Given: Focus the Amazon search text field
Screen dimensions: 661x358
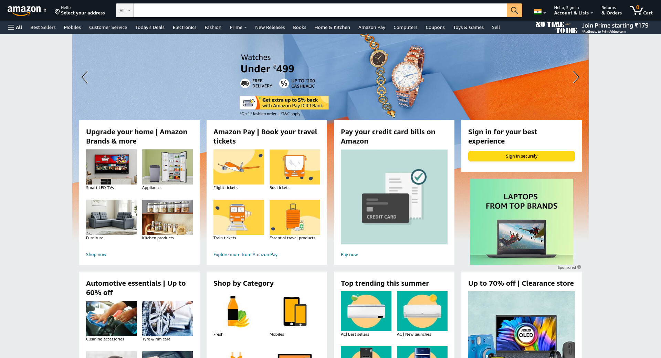Looking at the screenshot, I should tap(320, 10).
